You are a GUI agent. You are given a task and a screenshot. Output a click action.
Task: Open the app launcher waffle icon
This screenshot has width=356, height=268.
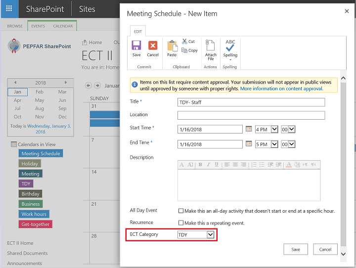9,8
